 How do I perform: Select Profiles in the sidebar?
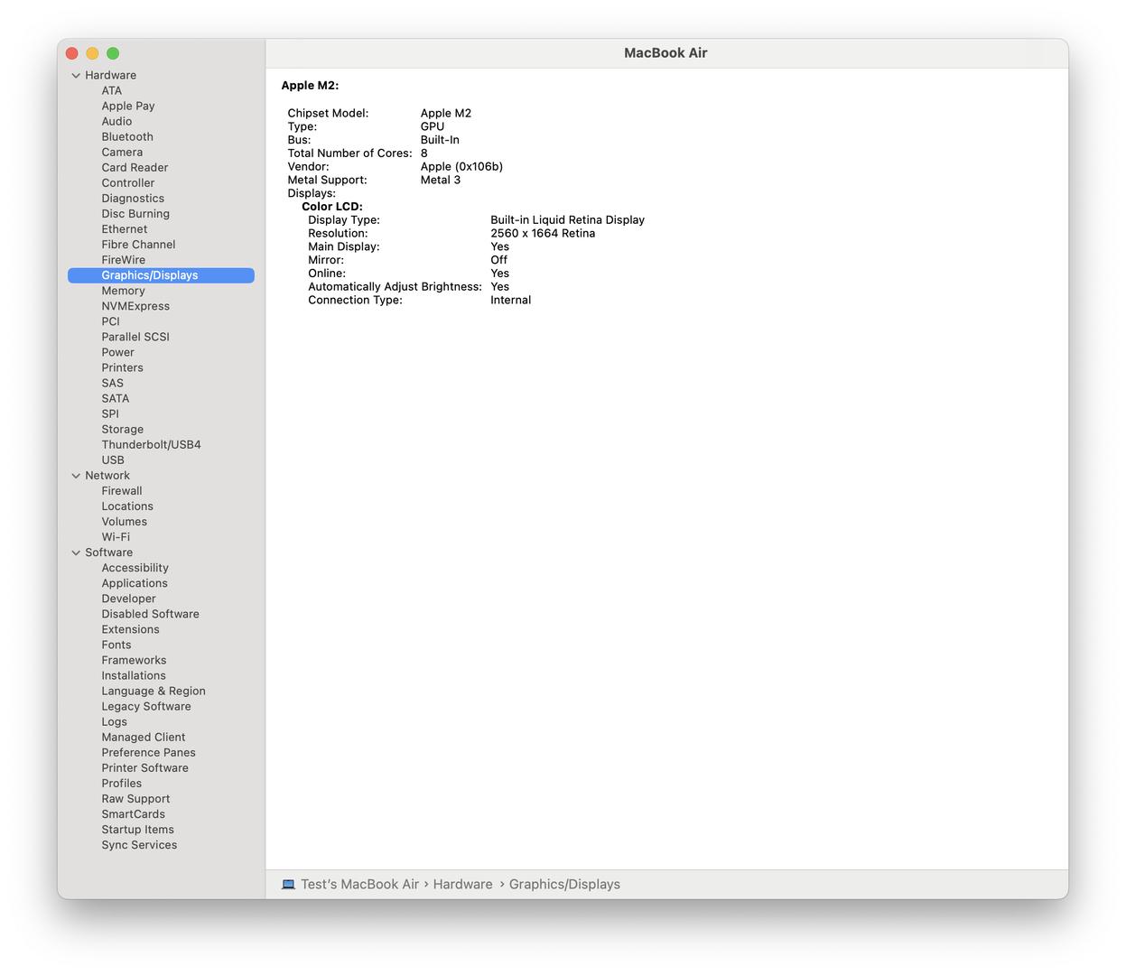pyautogui.click(x=121, y=784)
